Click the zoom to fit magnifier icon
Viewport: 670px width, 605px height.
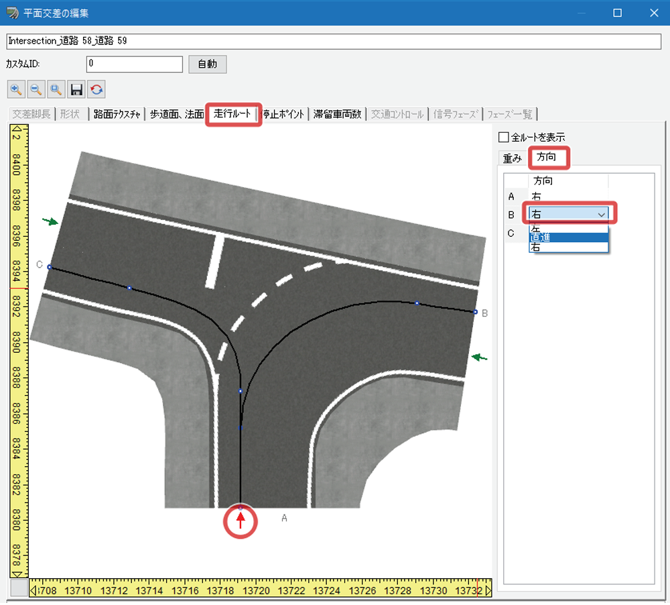56,89
